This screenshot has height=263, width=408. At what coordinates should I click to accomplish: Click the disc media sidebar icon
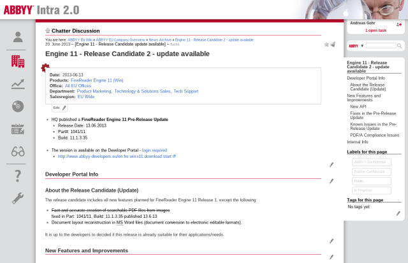(18, 106)
